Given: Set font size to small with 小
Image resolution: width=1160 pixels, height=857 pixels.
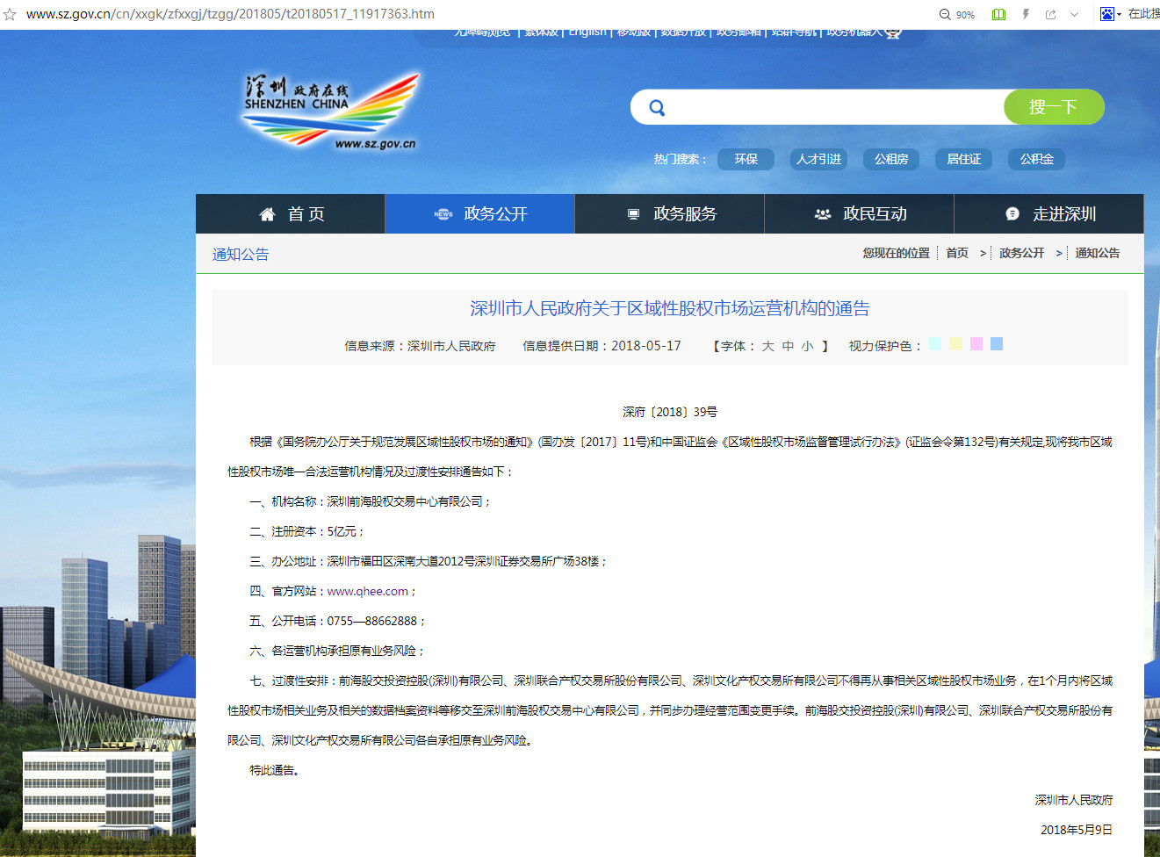Looking at the screenshot, I should tap(807, 346).
